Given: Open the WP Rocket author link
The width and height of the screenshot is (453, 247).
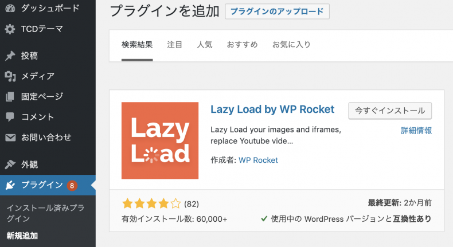Looking at the screenshot, I should click(x=258, y=160).
